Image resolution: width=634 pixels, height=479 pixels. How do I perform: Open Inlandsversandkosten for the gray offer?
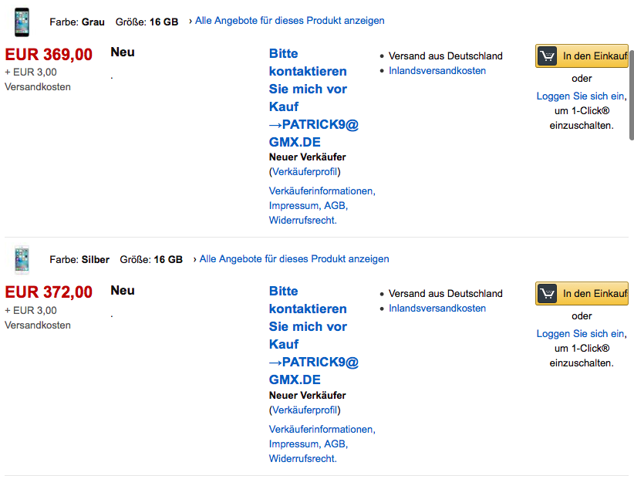click(437, 71)
